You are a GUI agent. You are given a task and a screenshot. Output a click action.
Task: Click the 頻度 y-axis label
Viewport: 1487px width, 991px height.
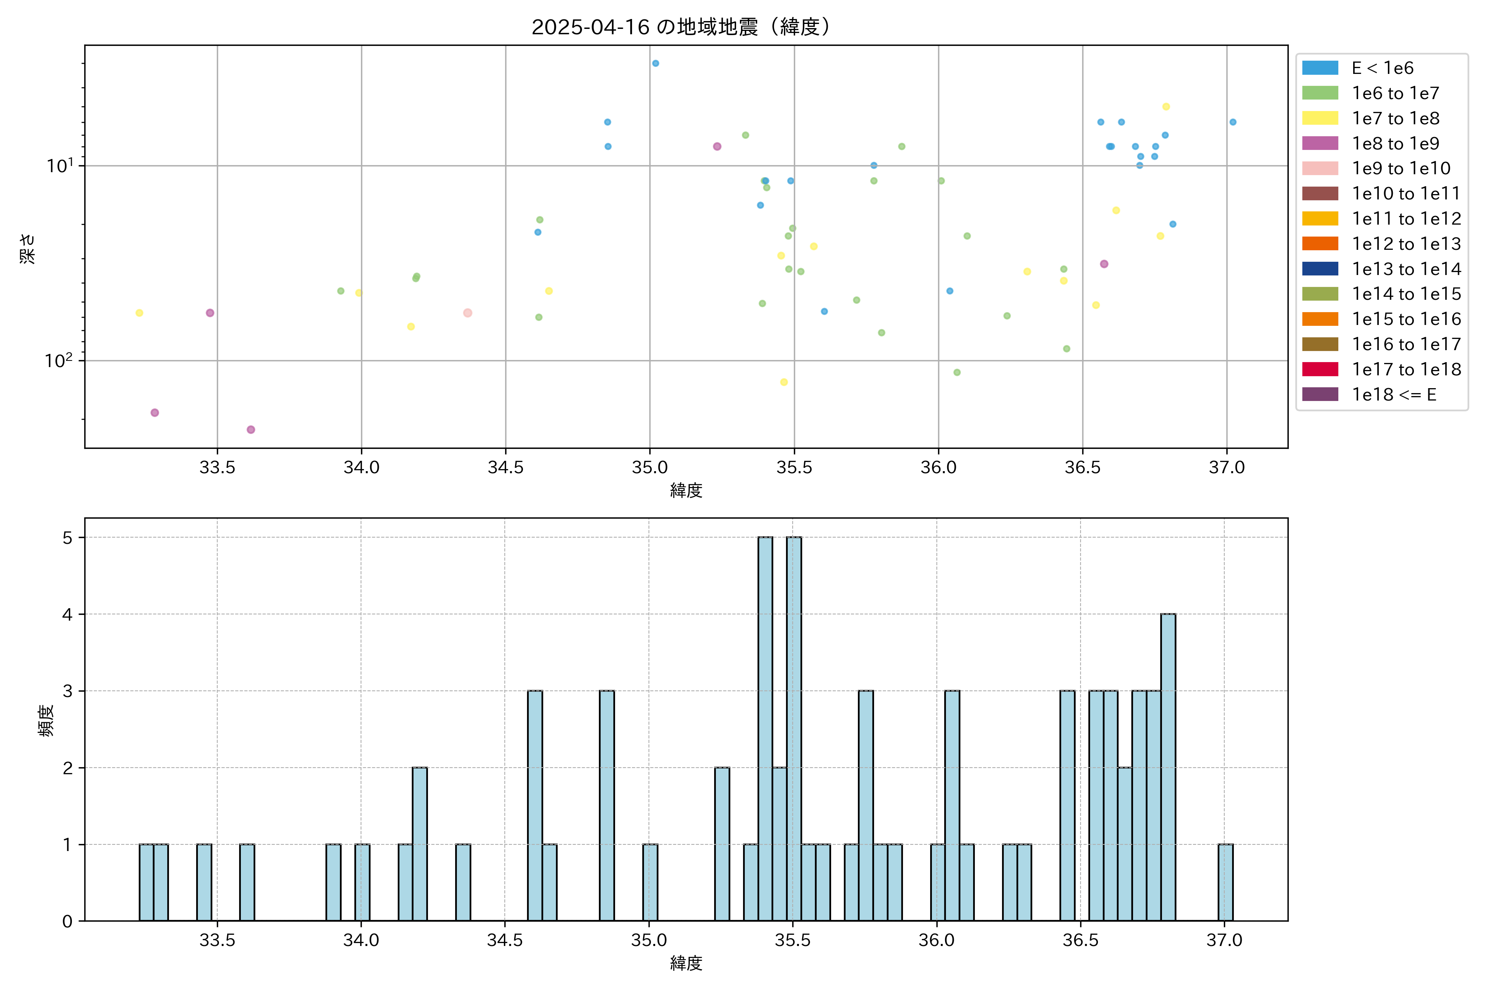tap(45, 721)
